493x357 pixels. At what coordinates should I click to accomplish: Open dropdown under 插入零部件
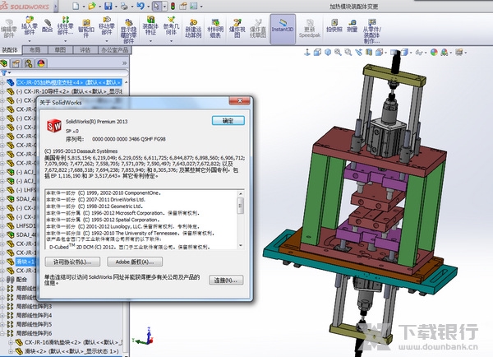[30, 41]
